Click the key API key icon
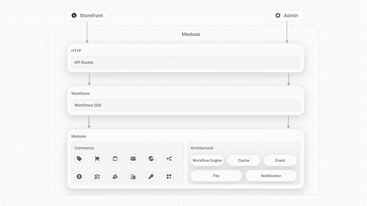Screen dimensions: 367x206 151,176
